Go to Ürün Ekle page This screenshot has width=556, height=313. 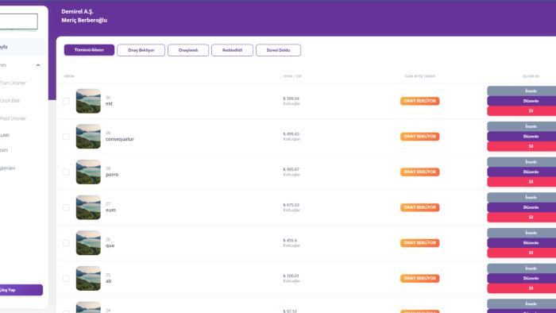point(10,101)
